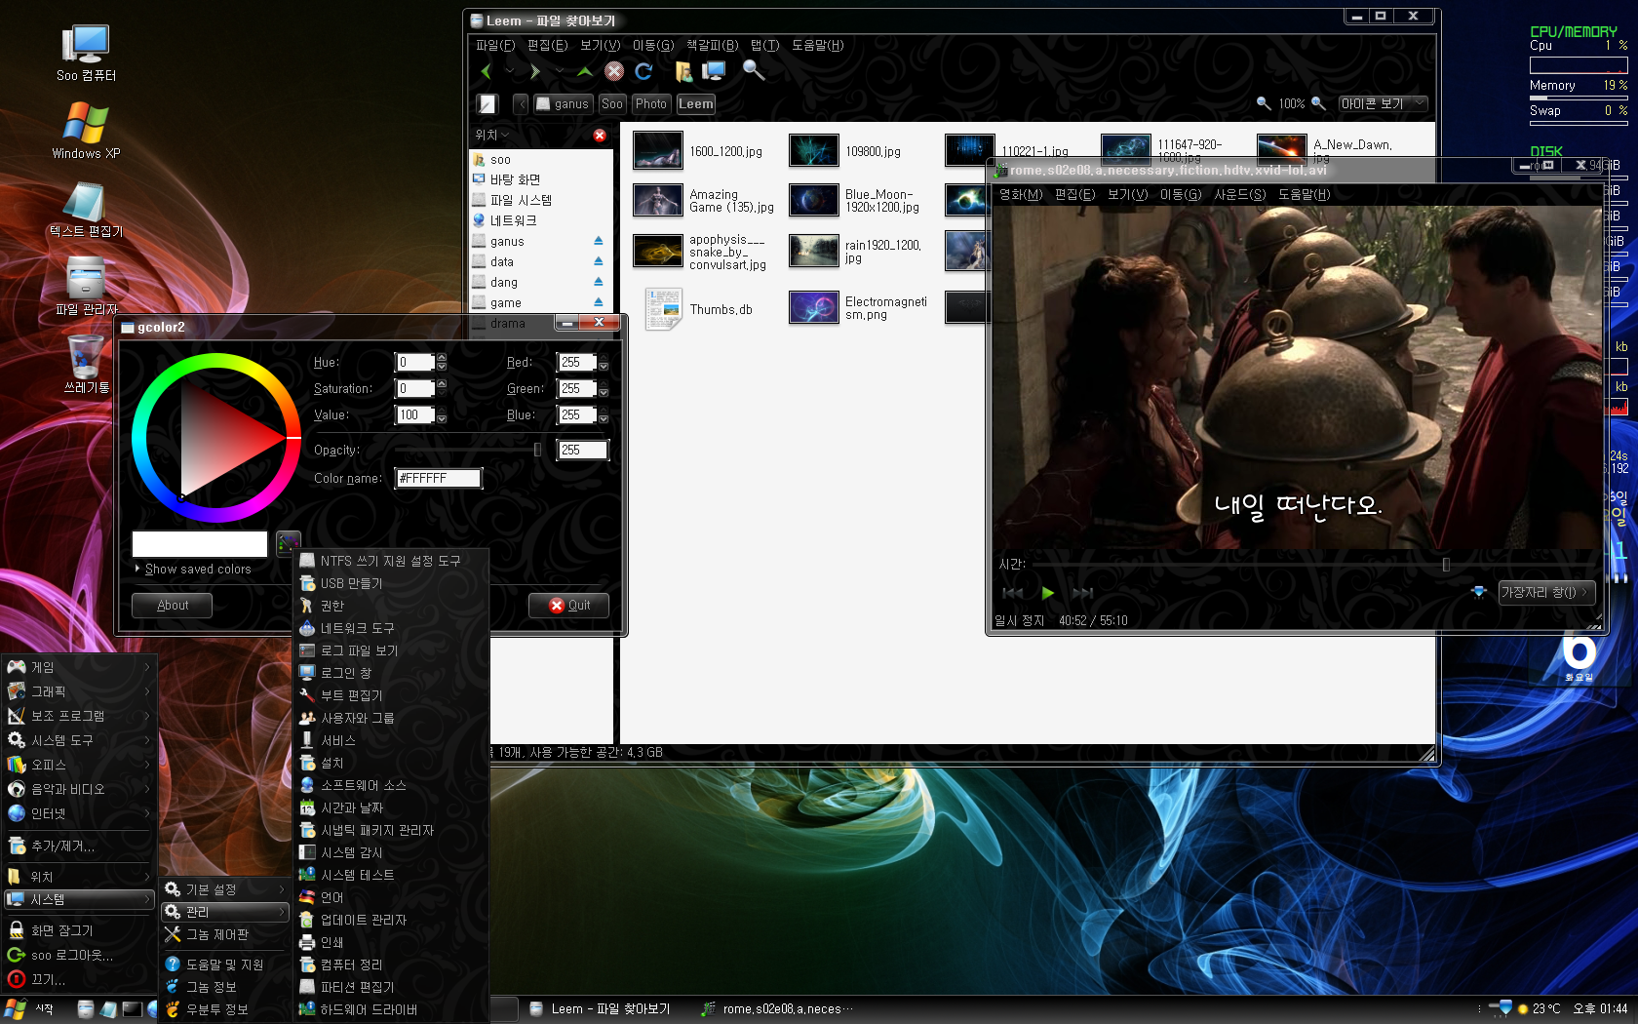
Task: Toggle the 가장자리 창 sidebar button
Action: click(1546, 592)
